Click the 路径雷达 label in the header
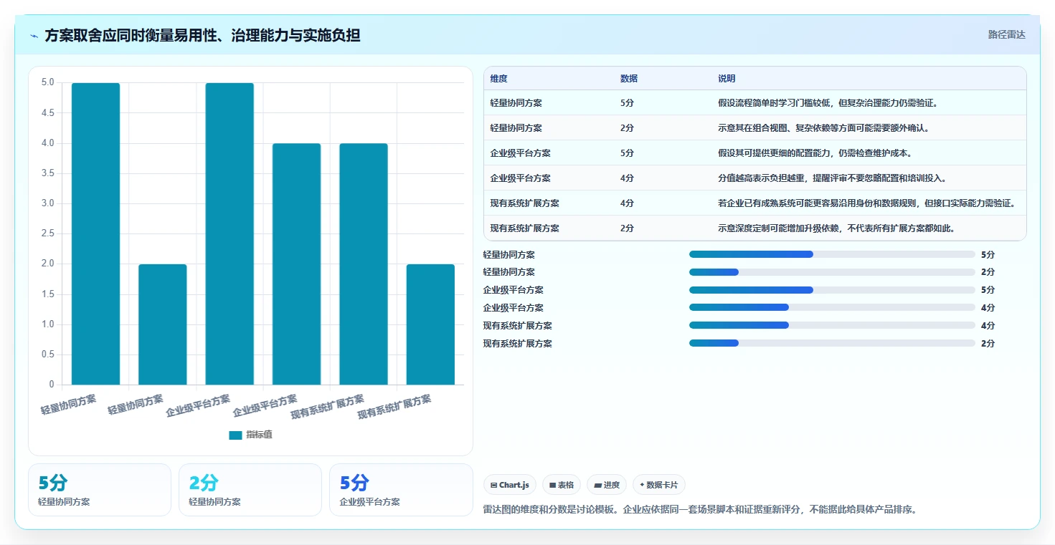Image resolution: width=1055 pixels, height=545 pixels. tap(1007, 34)
